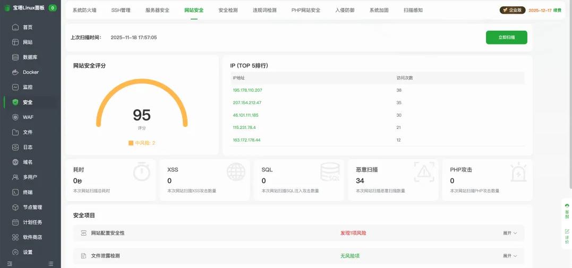This screenshot has height=268, width=572.
Task: Click IP address 46.101.111.185
Action: (x=245, y=115)
